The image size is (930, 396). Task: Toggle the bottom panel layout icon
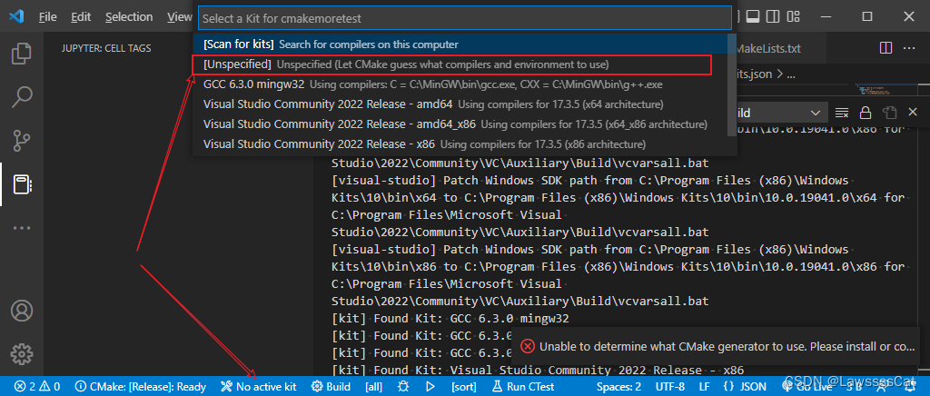click(753, 16)
